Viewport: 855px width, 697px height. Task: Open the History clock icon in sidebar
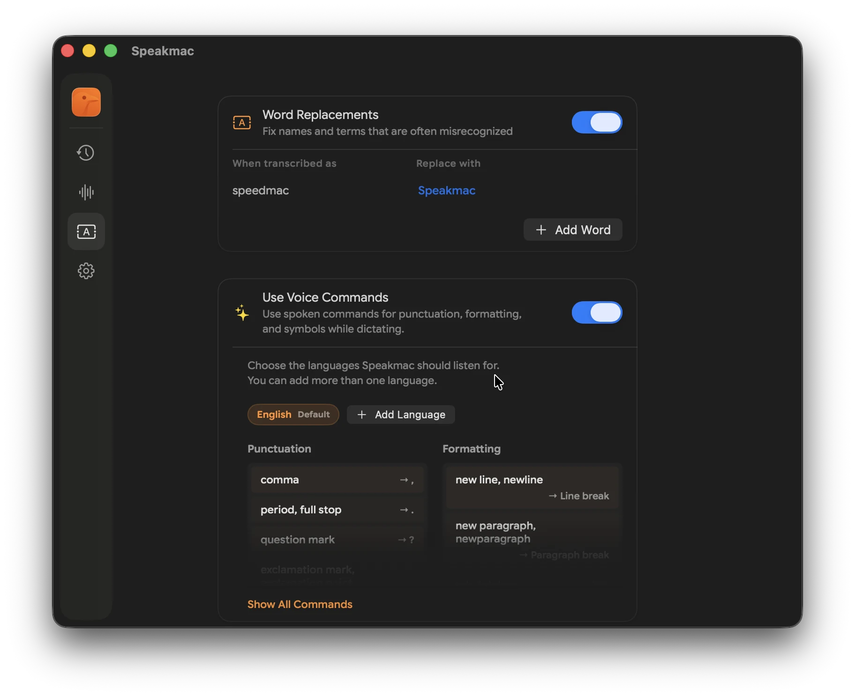(86, 153)
